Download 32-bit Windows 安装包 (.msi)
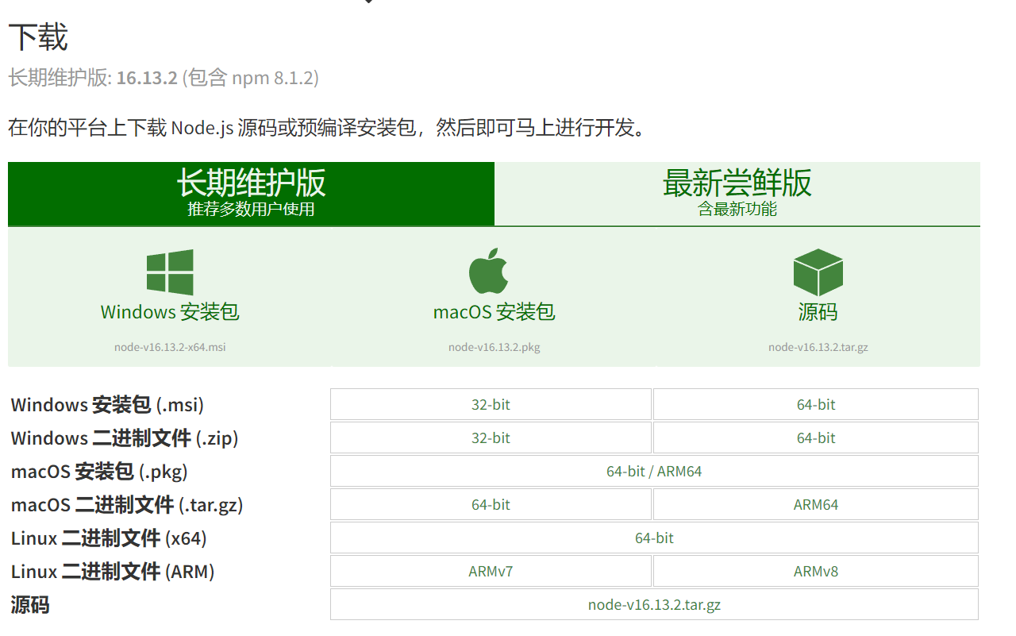 click(x=491, y=404)
